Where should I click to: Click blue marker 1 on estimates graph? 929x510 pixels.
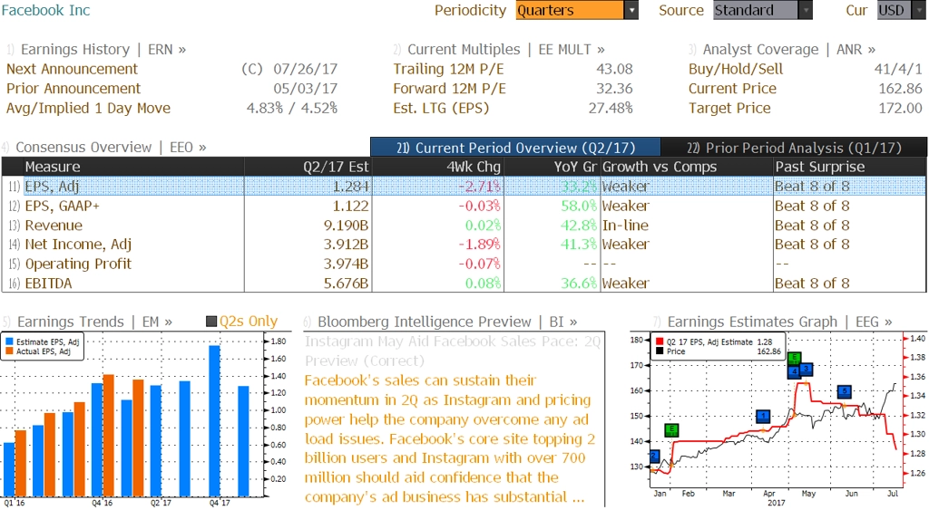tap(763, 417)
